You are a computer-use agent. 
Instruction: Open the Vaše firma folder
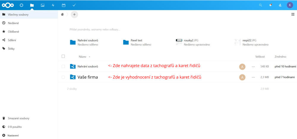point(88,77)
